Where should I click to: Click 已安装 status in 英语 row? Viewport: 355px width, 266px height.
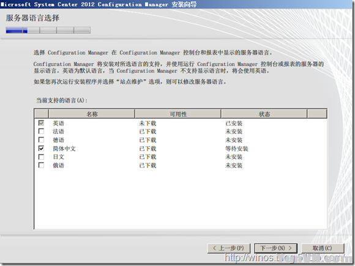coord(234,124)
